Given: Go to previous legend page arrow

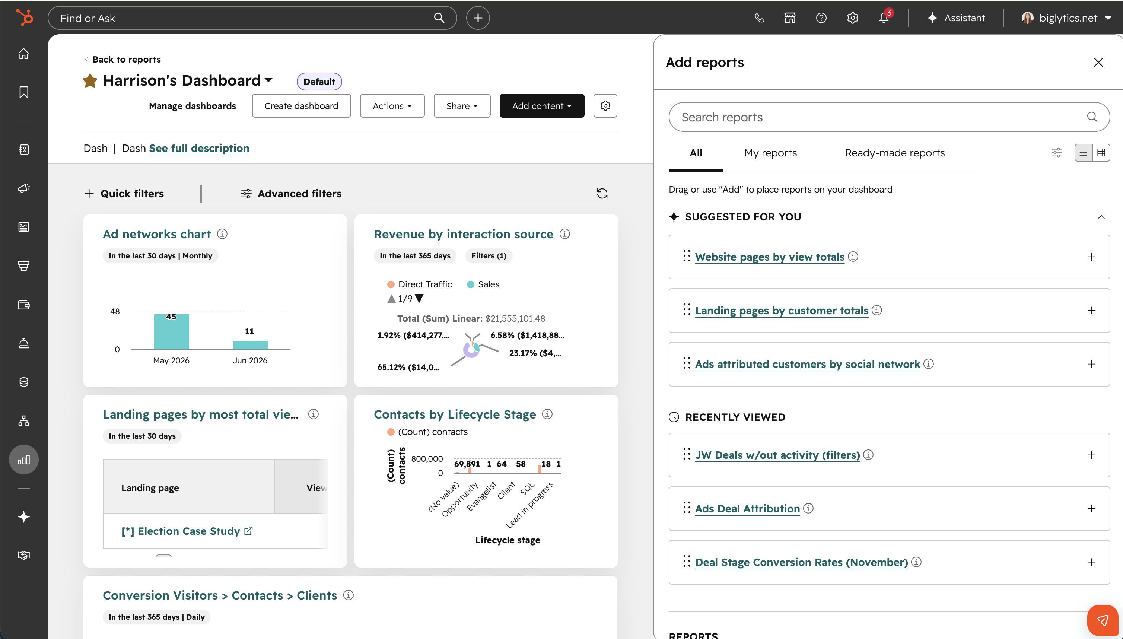Looking at the screenshot, I should (x=391, y=298).
